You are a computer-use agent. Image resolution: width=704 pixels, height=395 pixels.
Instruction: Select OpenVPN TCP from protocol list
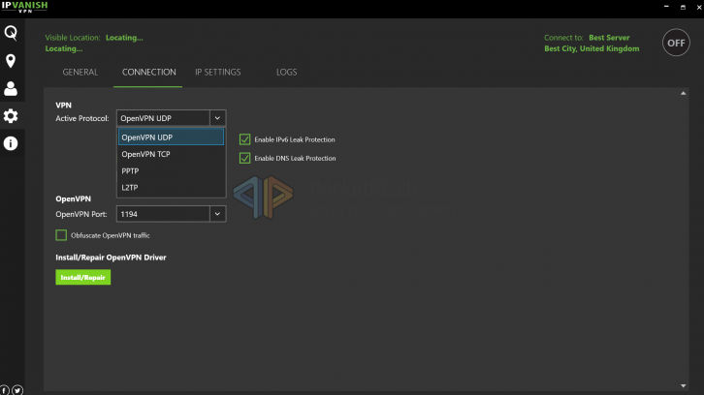(x=145, y=154)
